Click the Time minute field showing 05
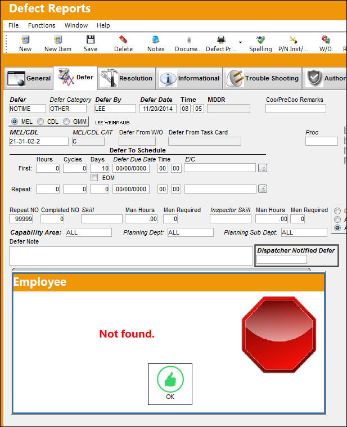The image size is (347, 427). pos(199,109)
